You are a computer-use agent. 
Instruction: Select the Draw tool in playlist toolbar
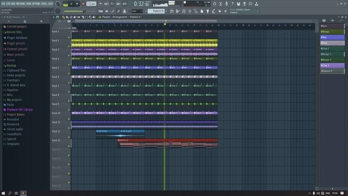tap(64, 17)
